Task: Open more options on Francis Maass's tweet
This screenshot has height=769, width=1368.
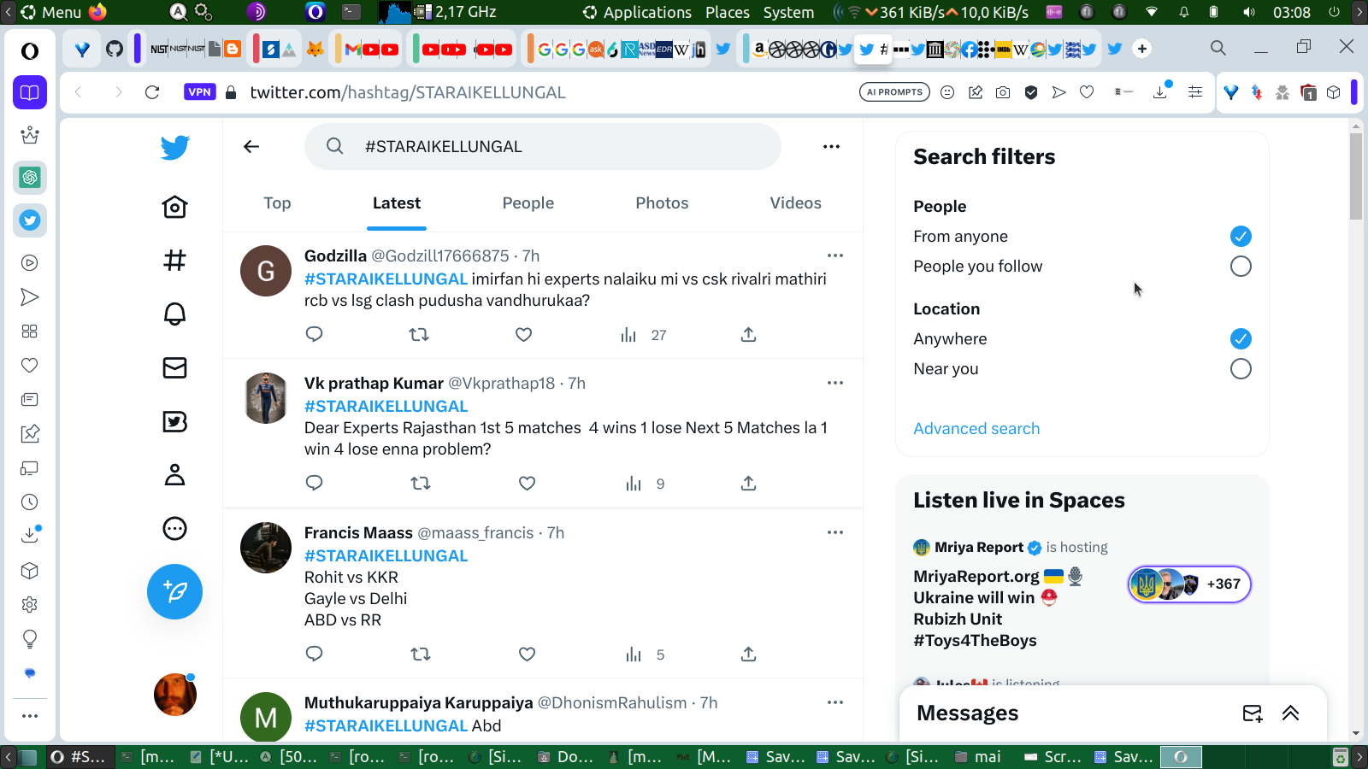Action: [835, 532]
